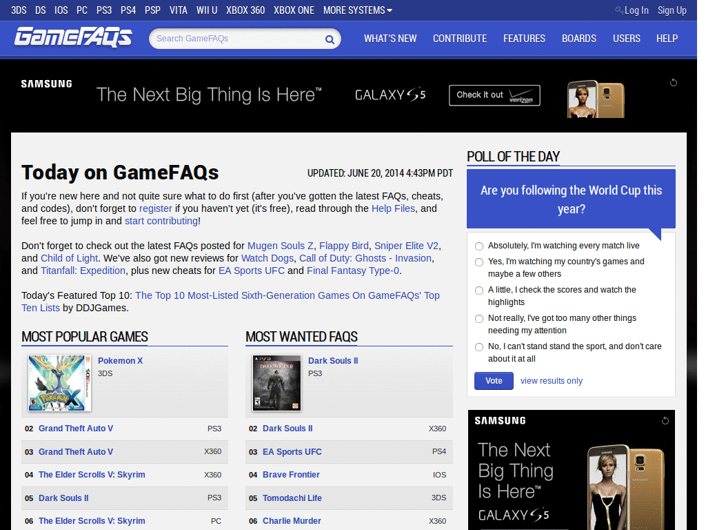Open Dark Souls II in popular games list
Screen dimensions: 706x530
[63, 498]
